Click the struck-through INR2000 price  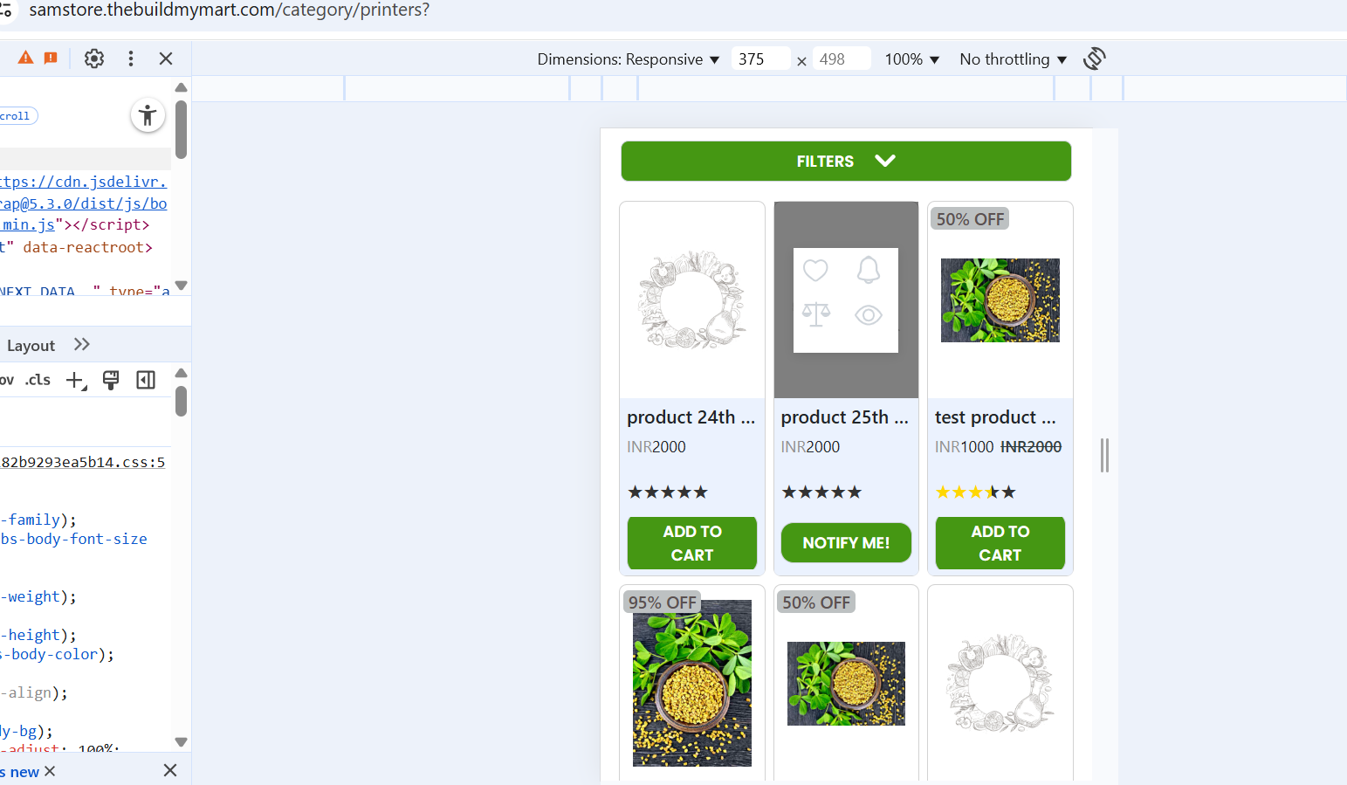point(1031,447)
